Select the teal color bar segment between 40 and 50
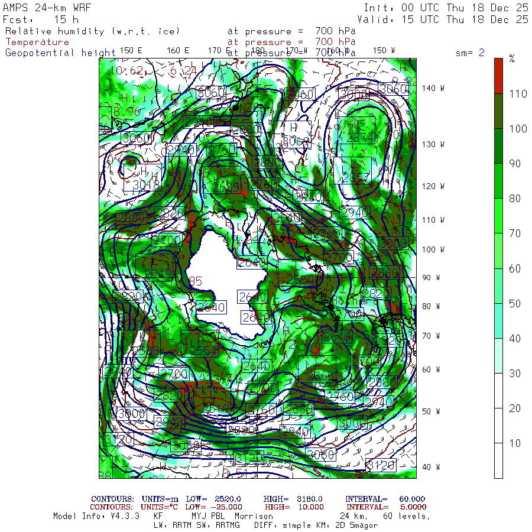This screenshot has height=532, width=532. (x=498, y=320)
